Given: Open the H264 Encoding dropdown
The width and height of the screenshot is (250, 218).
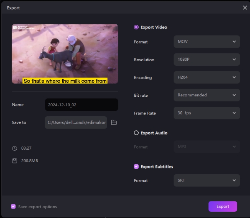Looking at the screenshot, I should click(x=206, y=77).
